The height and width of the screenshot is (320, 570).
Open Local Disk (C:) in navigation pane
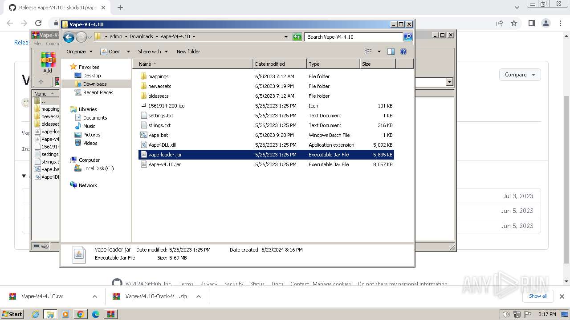click(x=98, y=168)
